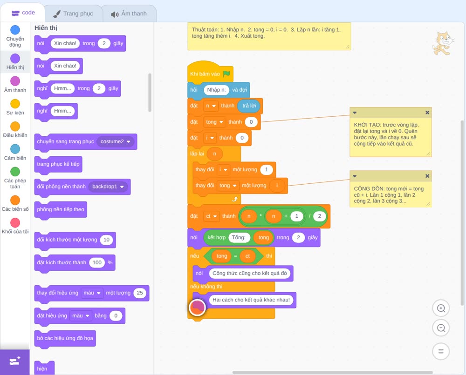This screenshot has width=466, height=375.
Task: Open the Các biến số category
Action: click(15, 203)
